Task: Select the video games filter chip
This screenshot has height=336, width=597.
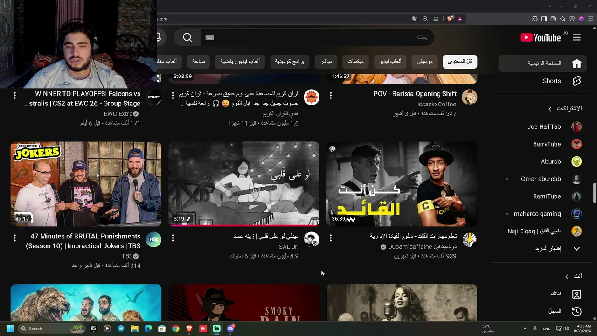Action: [390, 62]
